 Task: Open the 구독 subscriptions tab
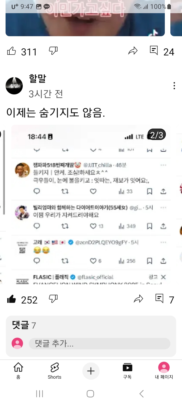pyautogui.click(x=127, y=371)
